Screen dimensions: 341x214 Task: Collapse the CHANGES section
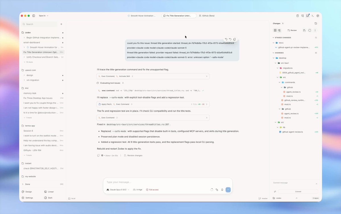pos(273,53)
